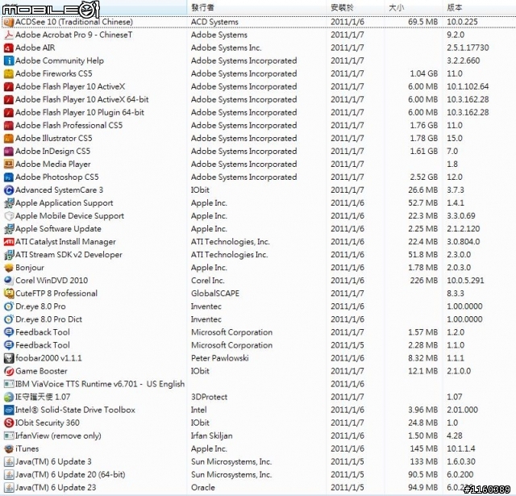516x496 pixels.
Task: Select Adobe Flash Player 10 Plugin 64-bit entry
Action: click(80, 113)
